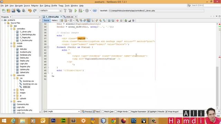This screenshot has width=221, height=124.
Task: Open the Navigate menu
Action: click(x=19, y=6)
